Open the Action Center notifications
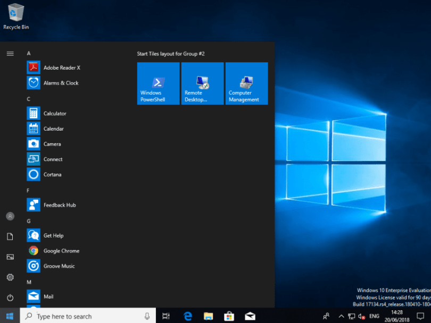 (x=420, y=316)
